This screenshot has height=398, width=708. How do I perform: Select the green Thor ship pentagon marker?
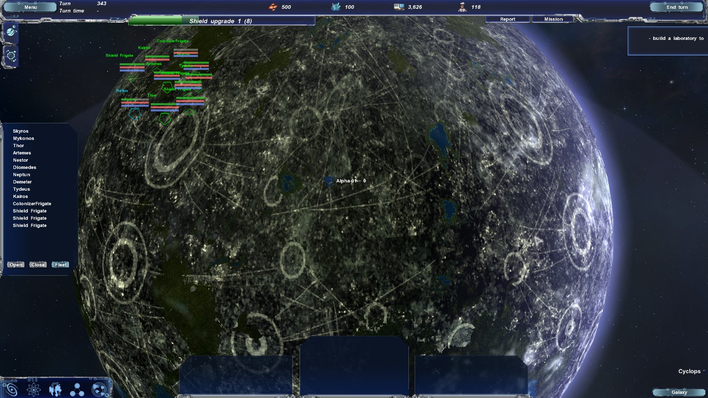tap(165, 119)
